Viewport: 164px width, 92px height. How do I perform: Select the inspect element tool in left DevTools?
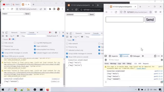3,32
